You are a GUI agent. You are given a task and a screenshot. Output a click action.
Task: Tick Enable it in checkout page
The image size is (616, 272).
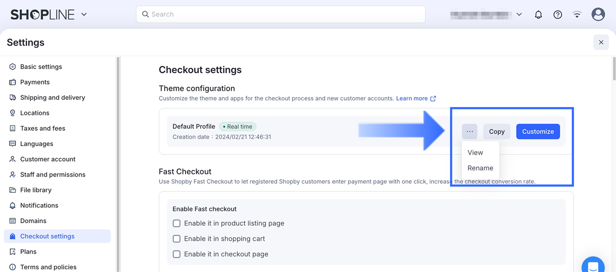click(x=176, y=254)
